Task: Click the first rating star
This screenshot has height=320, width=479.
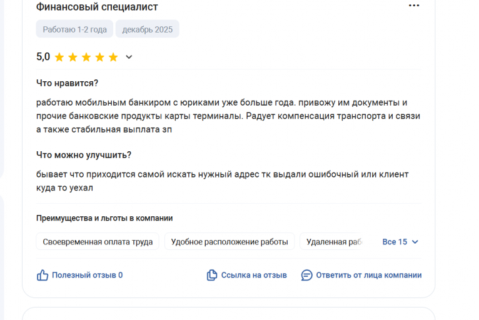Action: click(x=59, y=57)
